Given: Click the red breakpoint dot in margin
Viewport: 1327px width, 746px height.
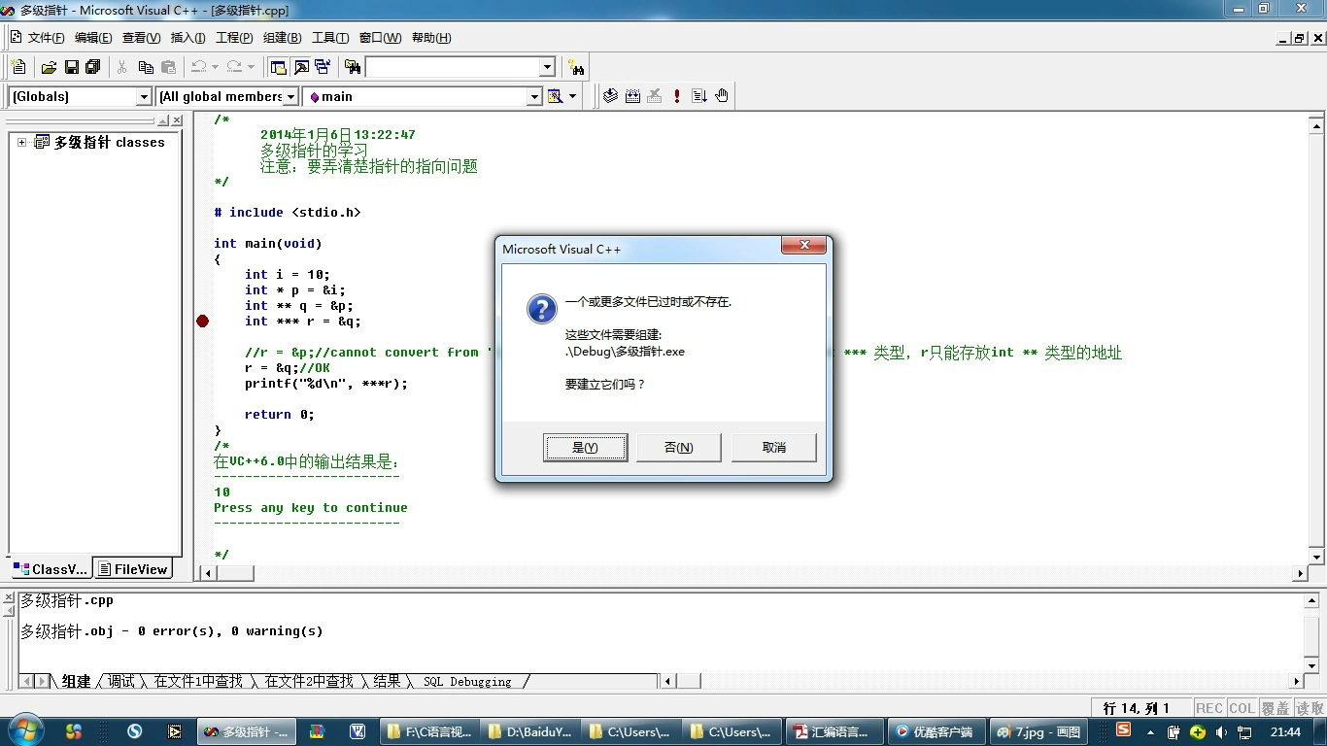Looking at the screenshot, I should pos(202,321).
